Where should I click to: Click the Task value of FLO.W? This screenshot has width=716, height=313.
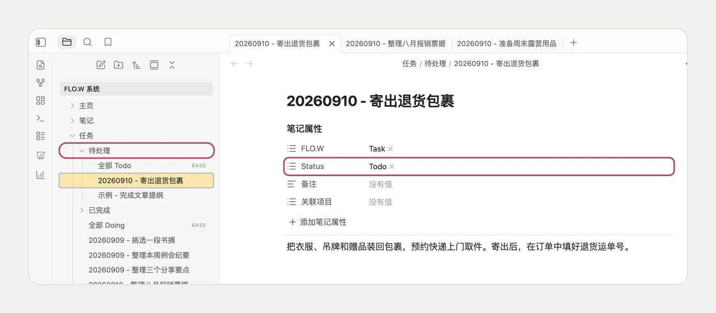pyautogui.click(x=377, y=149)
